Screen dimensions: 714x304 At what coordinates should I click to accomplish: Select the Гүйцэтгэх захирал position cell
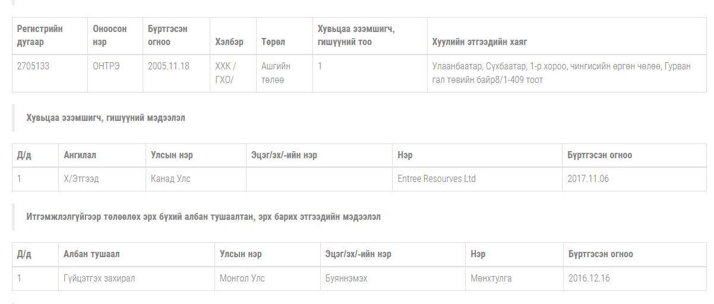coord(99,279)
